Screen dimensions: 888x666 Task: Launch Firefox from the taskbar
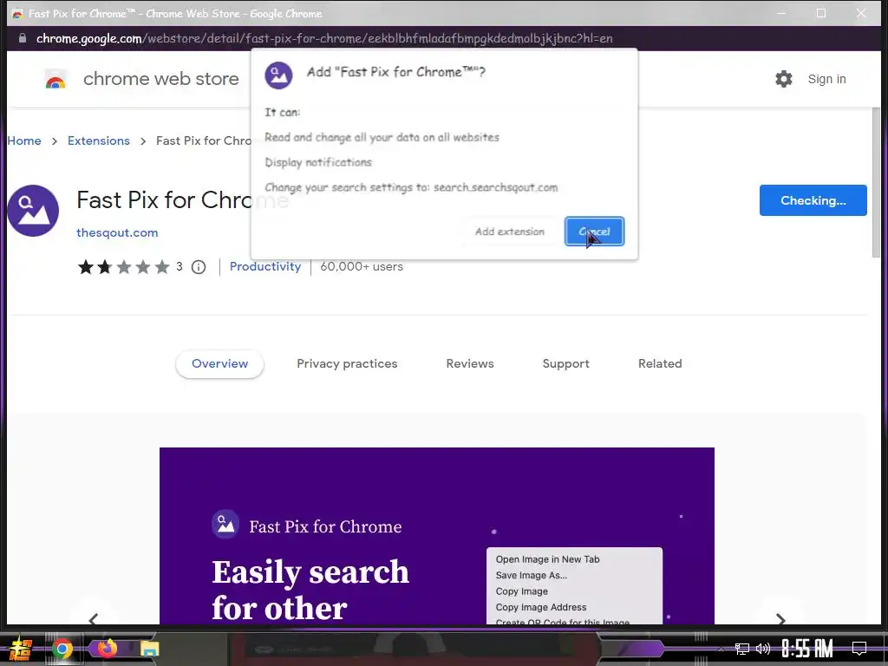coord(107,648)
